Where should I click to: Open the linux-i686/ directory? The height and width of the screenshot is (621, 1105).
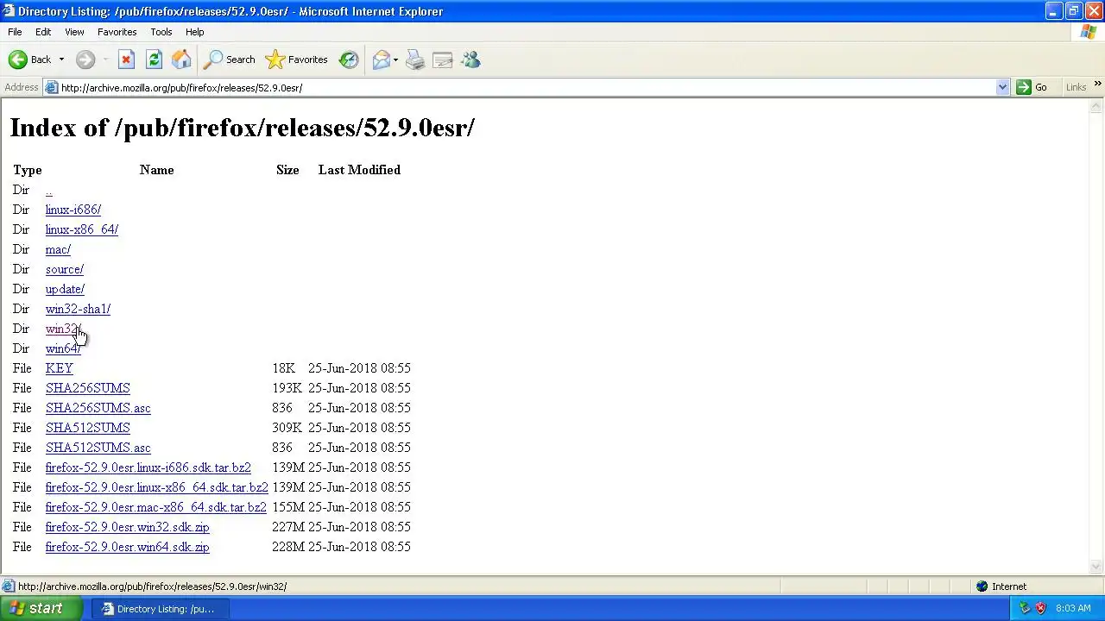click(73, 210)
